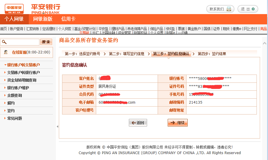
Task: Click the customer service avatar icon
Action: click(6, 52)
